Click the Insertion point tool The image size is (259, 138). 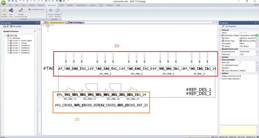point(51,13)
